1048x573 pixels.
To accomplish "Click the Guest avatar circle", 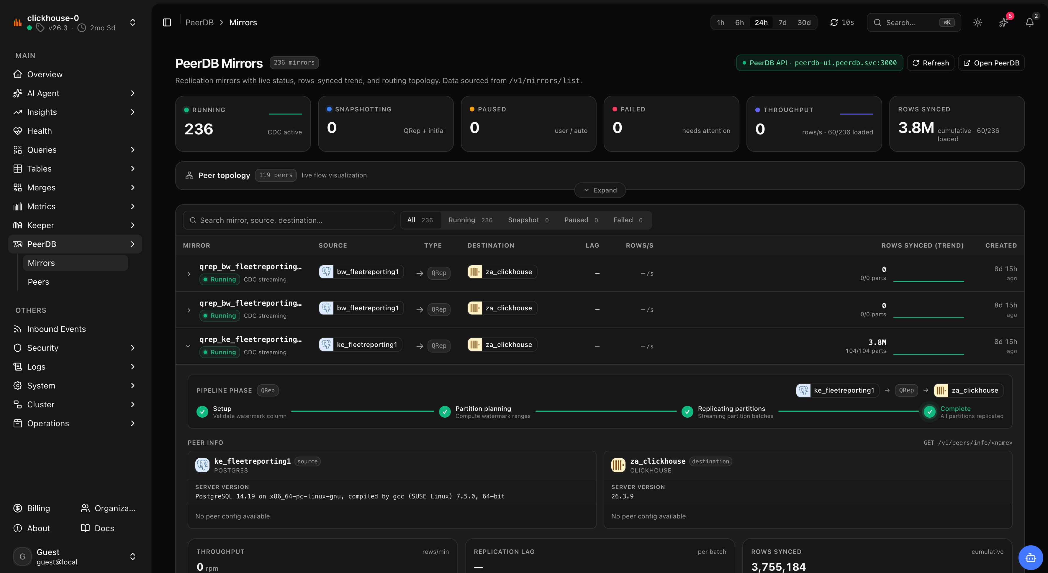I will [22, 557].
